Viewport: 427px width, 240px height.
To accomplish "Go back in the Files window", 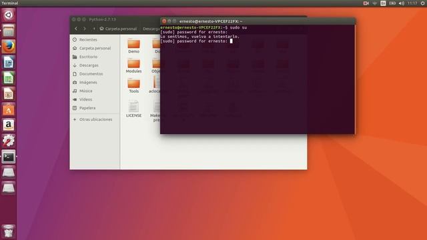I will [76, 29].
